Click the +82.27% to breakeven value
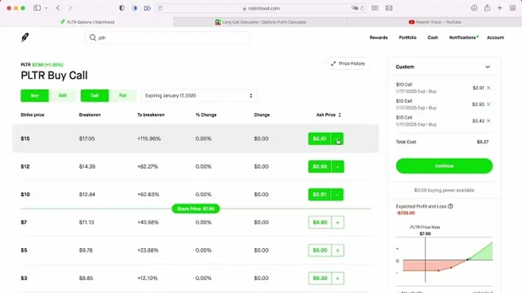This screenshot has width=522, height=293. [148, 166]
